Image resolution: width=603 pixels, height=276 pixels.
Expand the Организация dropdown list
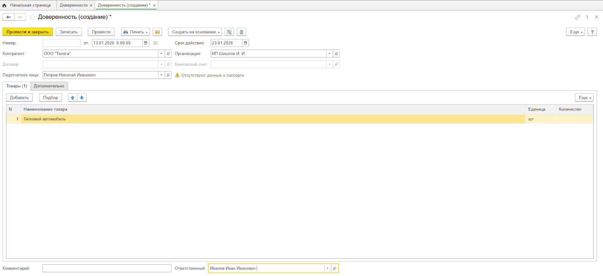point(329,54)
